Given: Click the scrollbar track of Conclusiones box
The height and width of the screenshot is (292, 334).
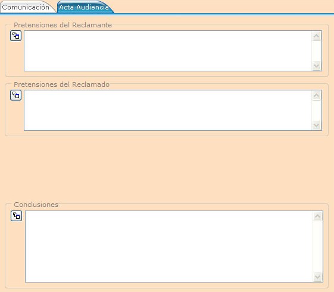Looking at the screenshot, I should [x=318, y=246].
